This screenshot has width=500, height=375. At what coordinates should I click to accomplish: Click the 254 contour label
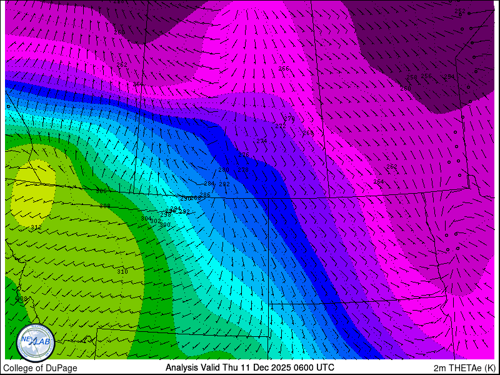[x=449, y=76]
